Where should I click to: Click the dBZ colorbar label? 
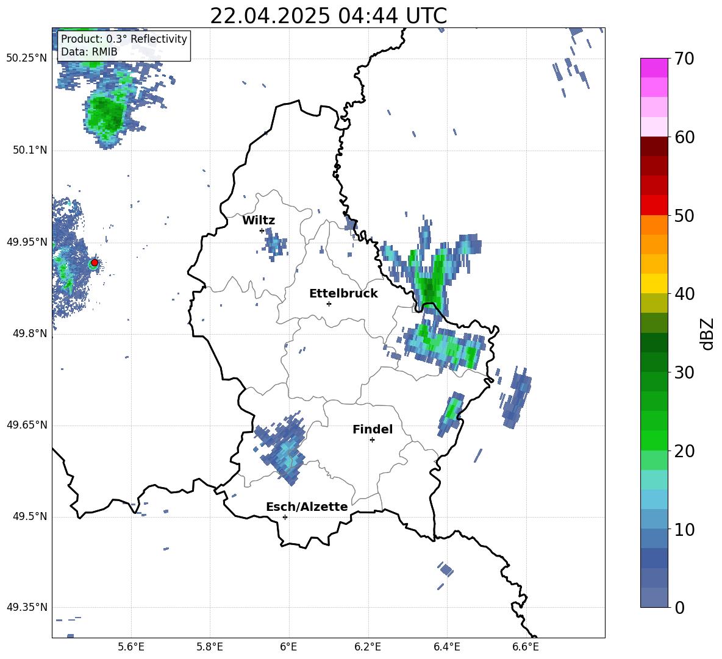707,333
